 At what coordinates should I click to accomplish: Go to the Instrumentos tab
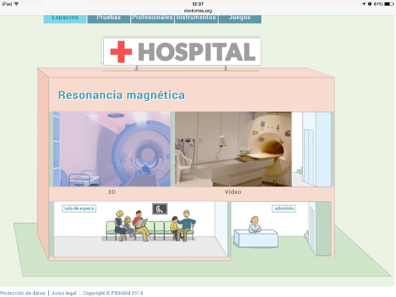tap(195, 18)
